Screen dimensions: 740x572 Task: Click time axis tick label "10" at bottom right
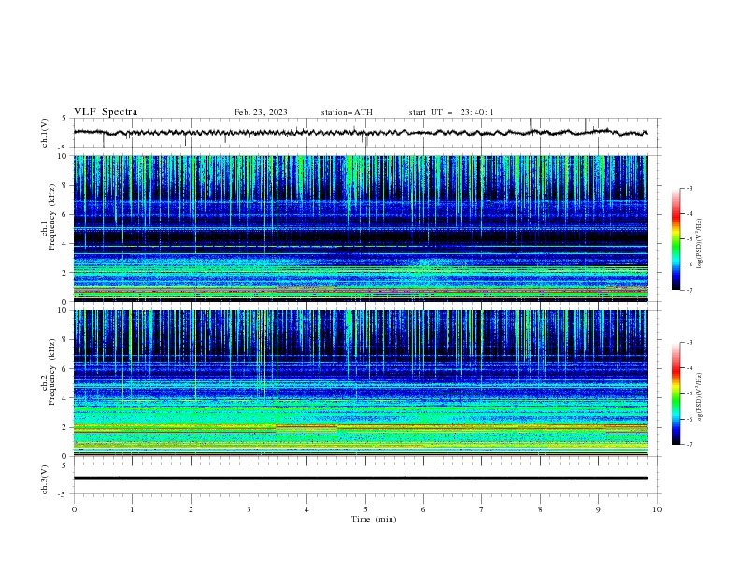coord(657,509)
